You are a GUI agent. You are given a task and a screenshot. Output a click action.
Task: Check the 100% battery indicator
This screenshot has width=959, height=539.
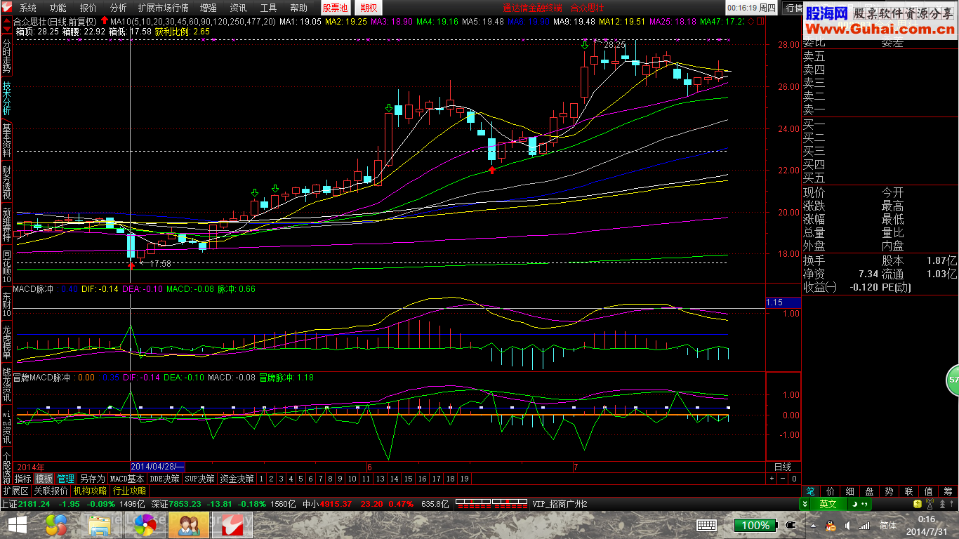[x=755, y=525]
